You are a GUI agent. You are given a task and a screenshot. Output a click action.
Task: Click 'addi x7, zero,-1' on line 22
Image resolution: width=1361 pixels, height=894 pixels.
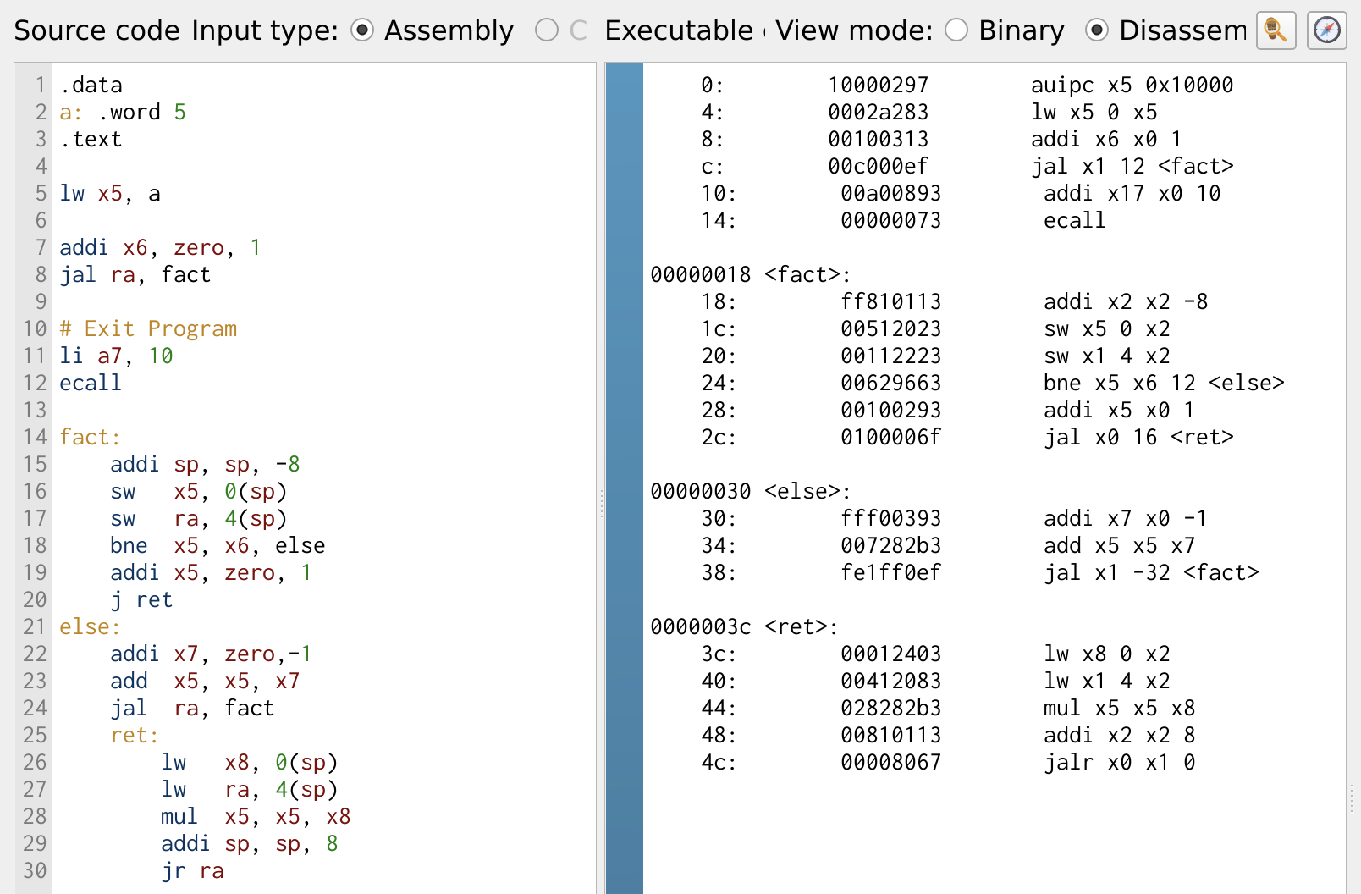[x=211, y=654]
